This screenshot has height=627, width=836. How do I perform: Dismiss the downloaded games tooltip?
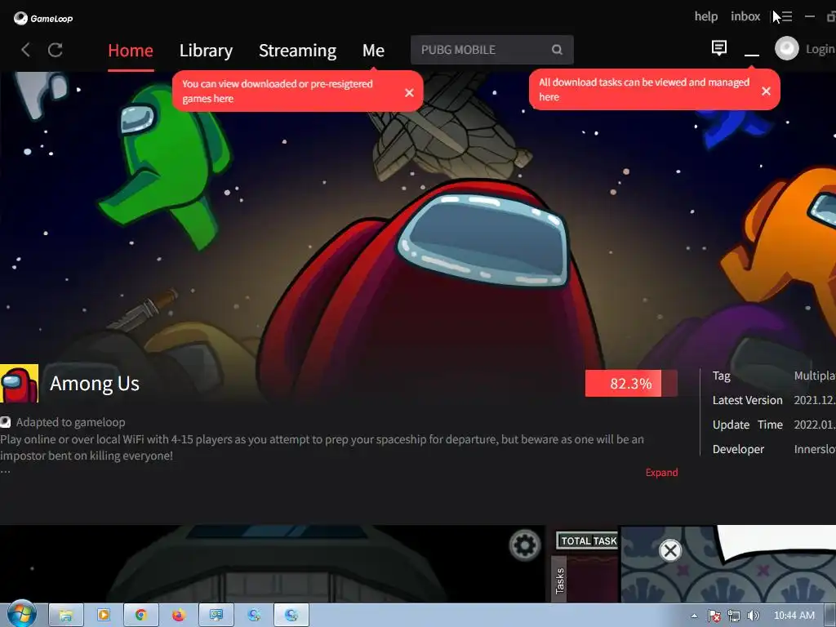click(x=409, y=93)
